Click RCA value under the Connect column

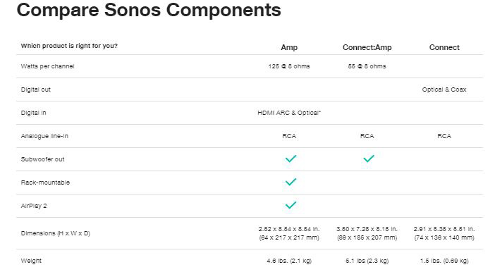pos(444,136)
